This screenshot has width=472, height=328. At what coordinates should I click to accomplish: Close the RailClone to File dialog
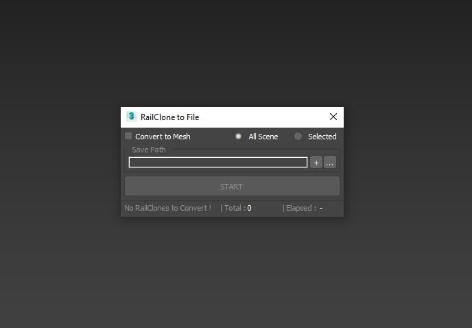333,117
